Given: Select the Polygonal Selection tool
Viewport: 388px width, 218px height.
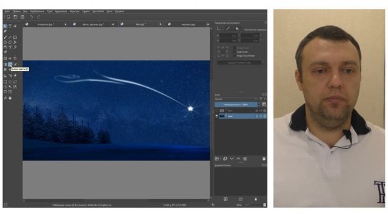Looking at the screenshot, I should [15, 82].
